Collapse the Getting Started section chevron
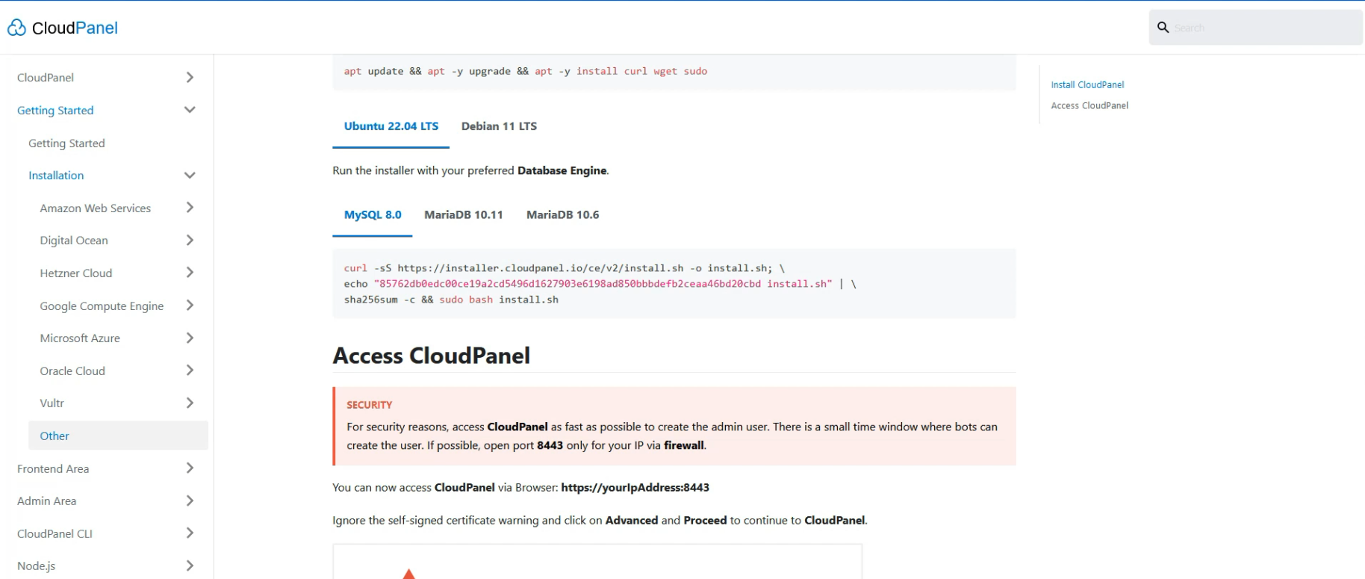Image resolution: width=1365 pixels, height=579 pixels. coord(190,110)
